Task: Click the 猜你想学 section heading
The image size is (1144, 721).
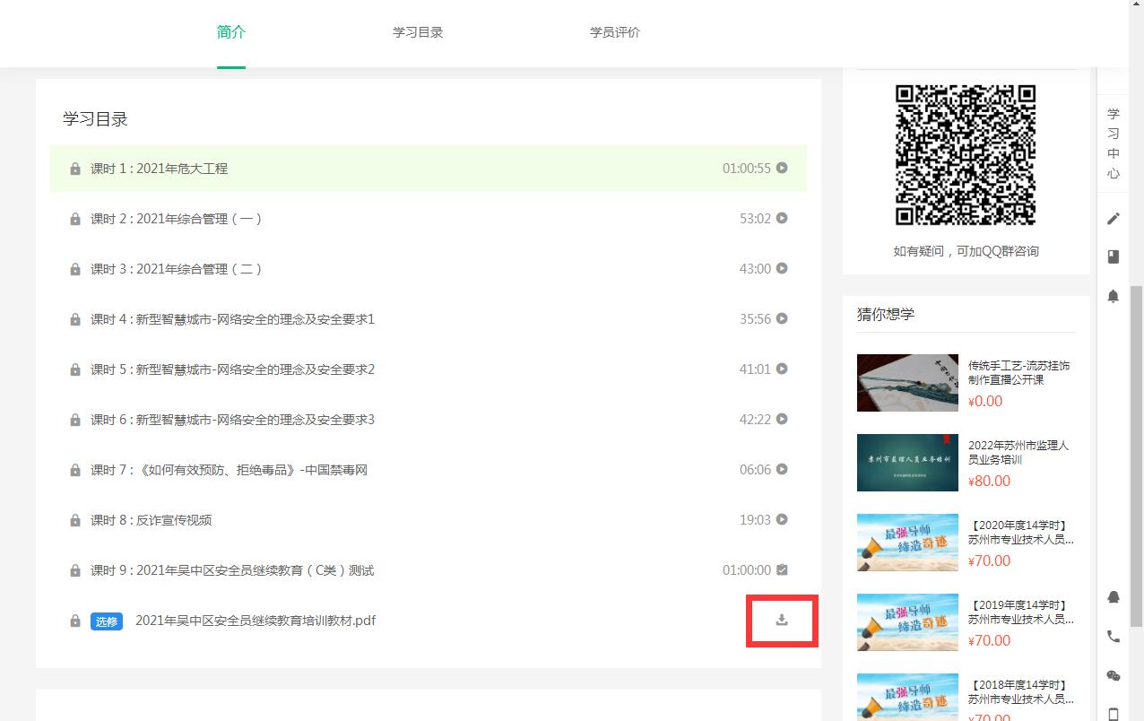Action: [x=886, y=314]
